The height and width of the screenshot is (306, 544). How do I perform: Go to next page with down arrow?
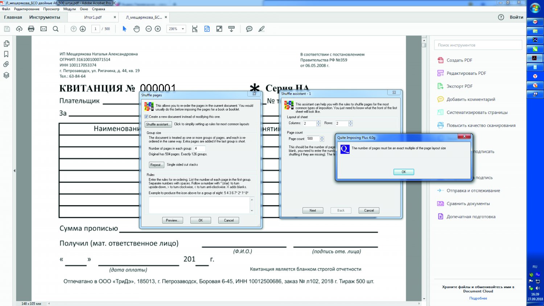[83, 29]
